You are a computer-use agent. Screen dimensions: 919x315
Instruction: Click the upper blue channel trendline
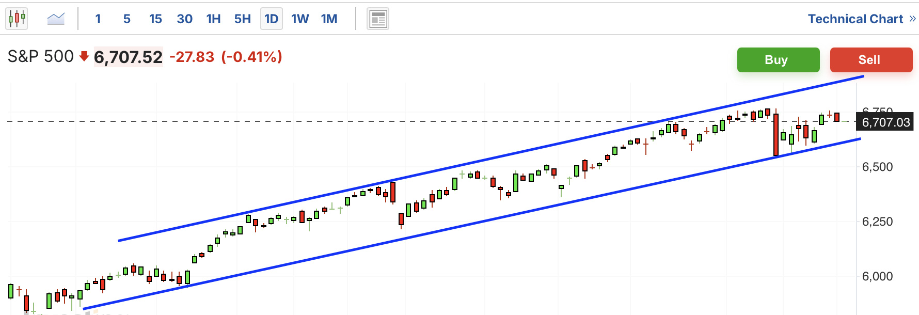coord(490,159)
